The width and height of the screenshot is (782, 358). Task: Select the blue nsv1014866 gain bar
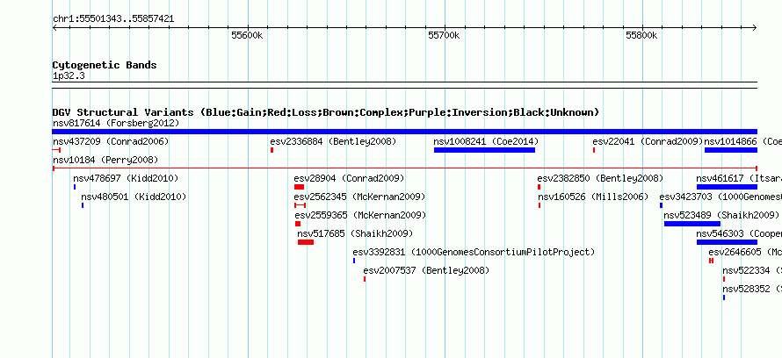(x=731, y=150)
